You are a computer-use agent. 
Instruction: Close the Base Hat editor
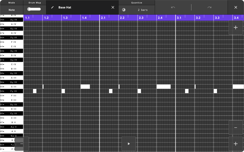113,7
